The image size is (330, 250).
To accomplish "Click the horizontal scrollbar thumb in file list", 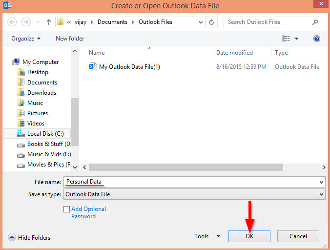I will click(186, 167).
